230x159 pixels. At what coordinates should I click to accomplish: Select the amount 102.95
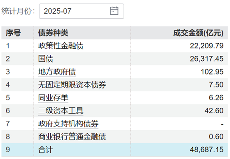click(212, 72)
